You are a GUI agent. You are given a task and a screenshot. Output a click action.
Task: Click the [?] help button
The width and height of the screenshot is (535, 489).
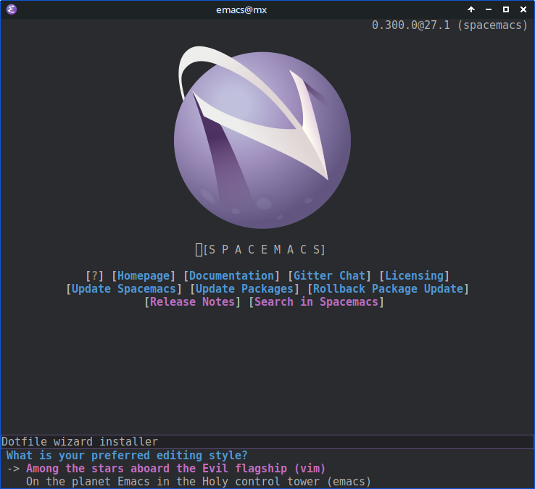pyautogui.click(x=94, y=275)
